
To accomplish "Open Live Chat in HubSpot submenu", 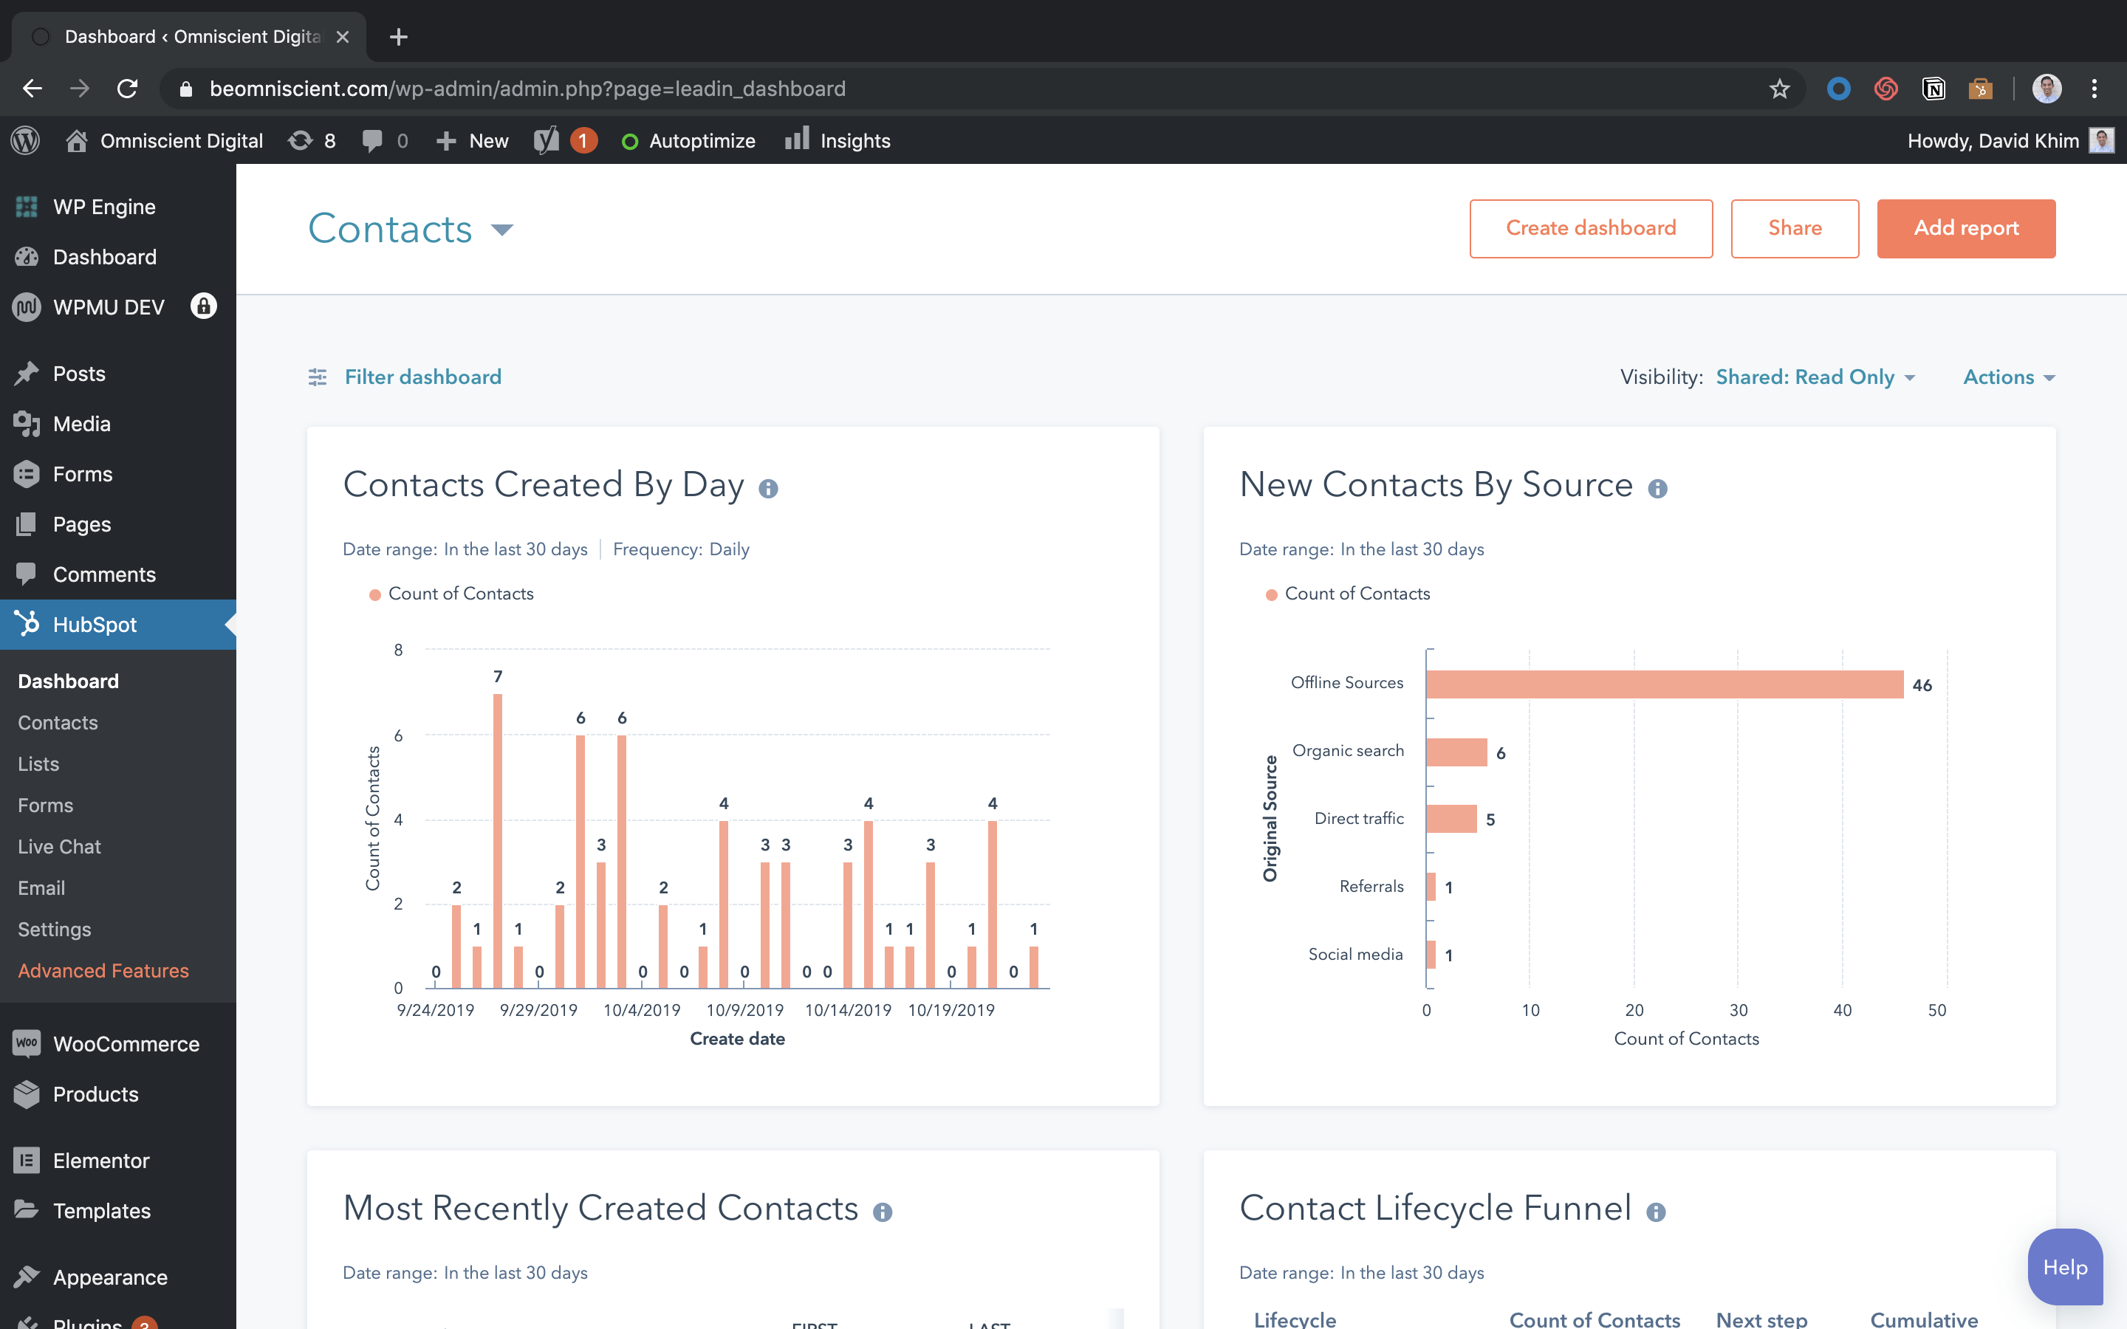I will [x=59, y=846].
